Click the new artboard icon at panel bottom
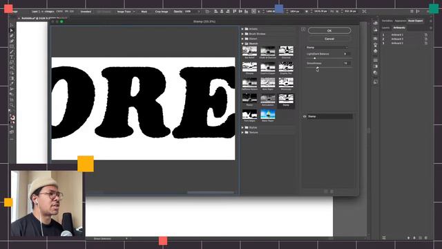Image resolution: width=442 pixels, height=249 pixels. 421,238
